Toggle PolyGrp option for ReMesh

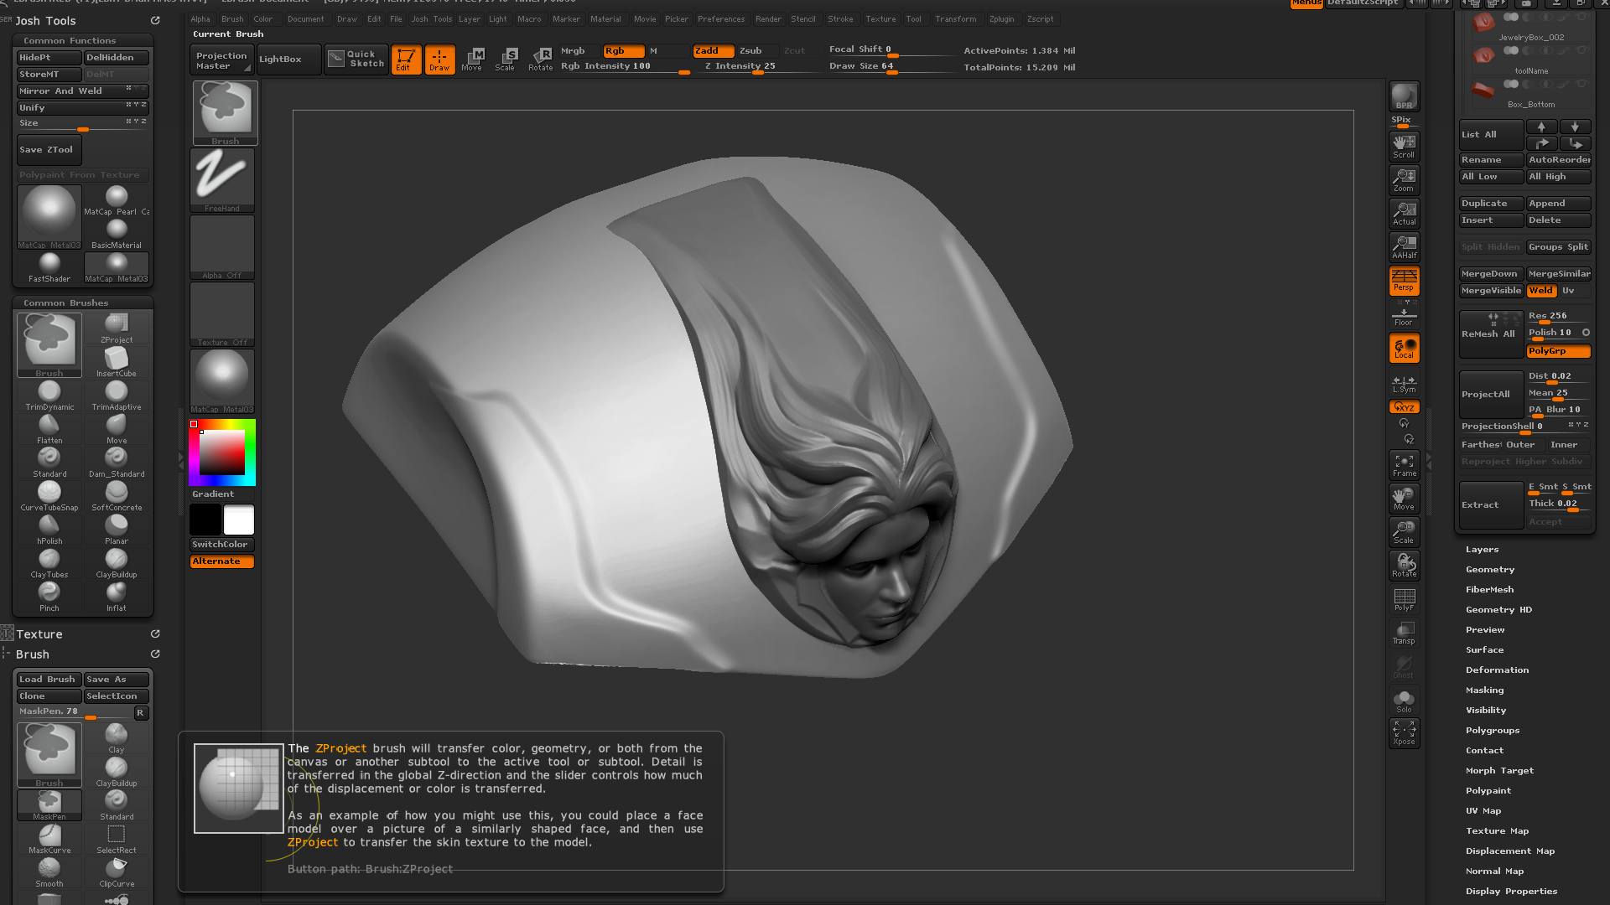pyautogui.click(x=1558, y=351)
